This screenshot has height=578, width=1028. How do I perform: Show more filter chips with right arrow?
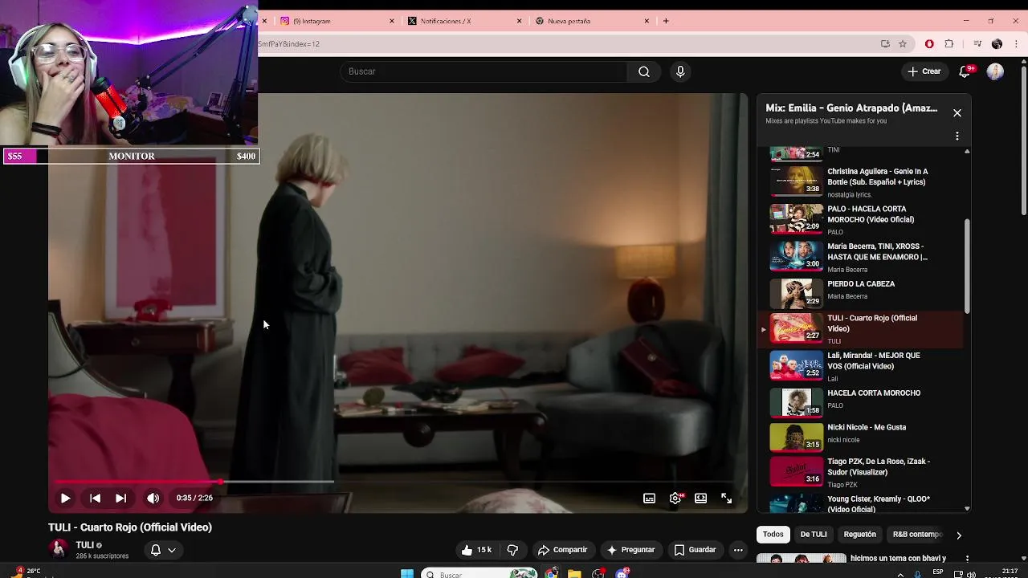coord(958,535)
